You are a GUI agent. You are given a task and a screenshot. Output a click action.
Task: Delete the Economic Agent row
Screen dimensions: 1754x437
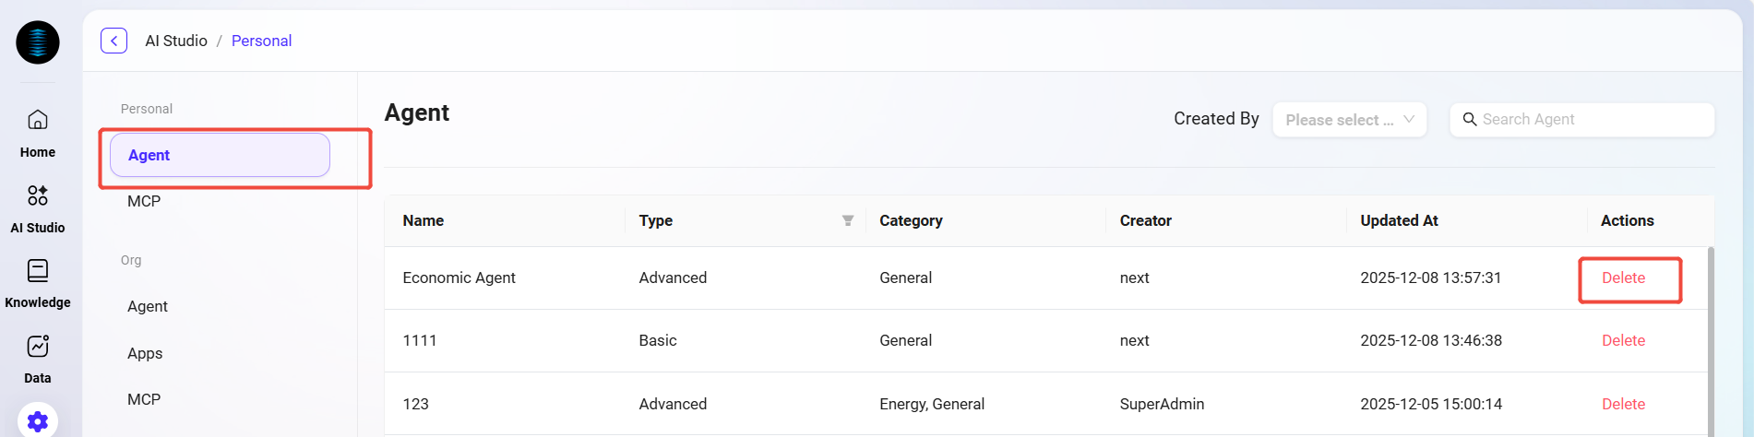coord(1623,278)
